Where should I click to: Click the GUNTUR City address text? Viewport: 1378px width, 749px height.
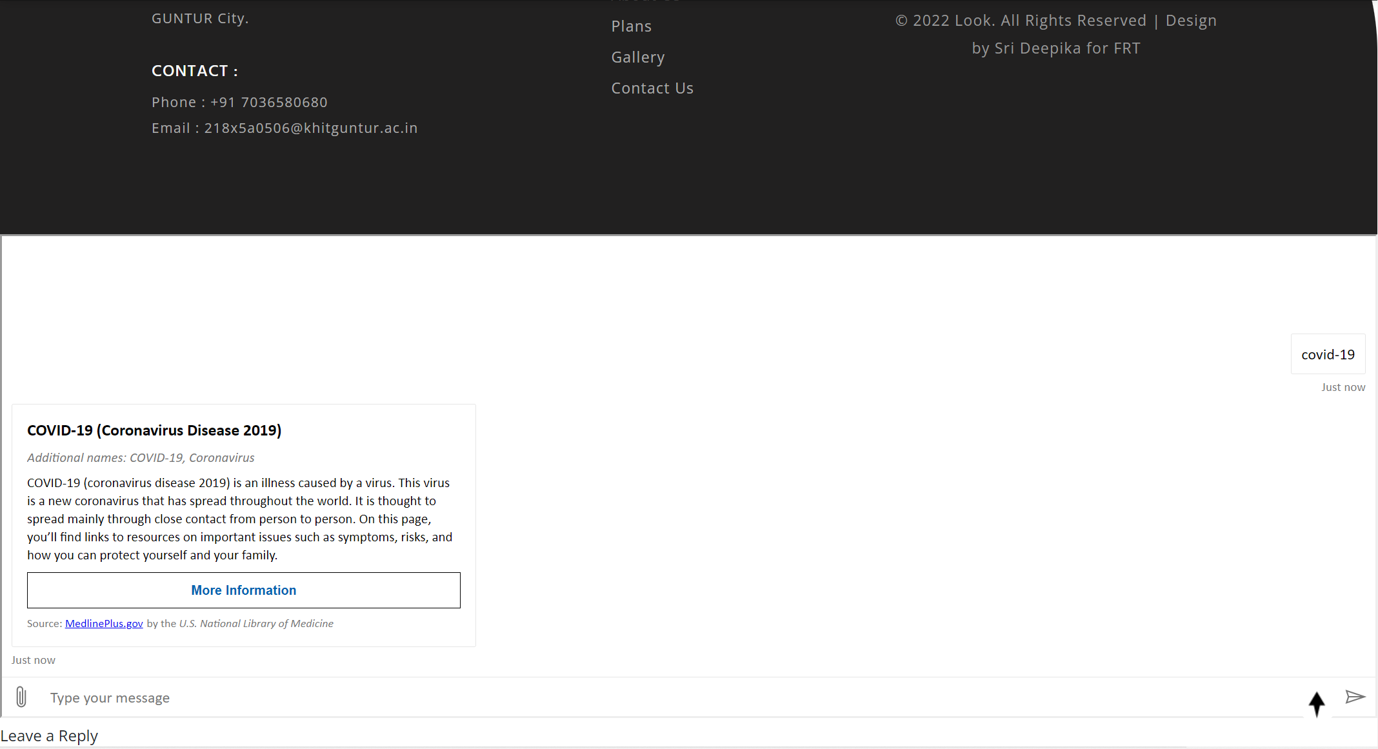tap(199, 17)
